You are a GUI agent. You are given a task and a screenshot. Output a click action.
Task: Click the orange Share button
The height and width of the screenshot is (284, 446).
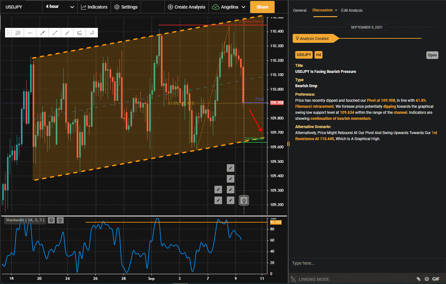click(262, 7)
